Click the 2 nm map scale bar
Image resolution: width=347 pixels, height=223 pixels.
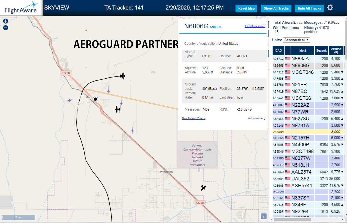pos(18,217)
